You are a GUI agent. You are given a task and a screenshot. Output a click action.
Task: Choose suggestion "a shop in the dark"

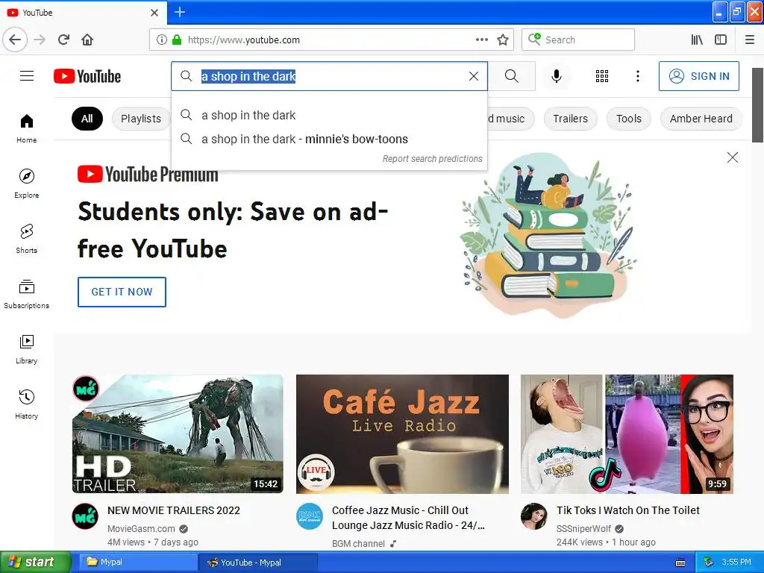tap(329, 116)
